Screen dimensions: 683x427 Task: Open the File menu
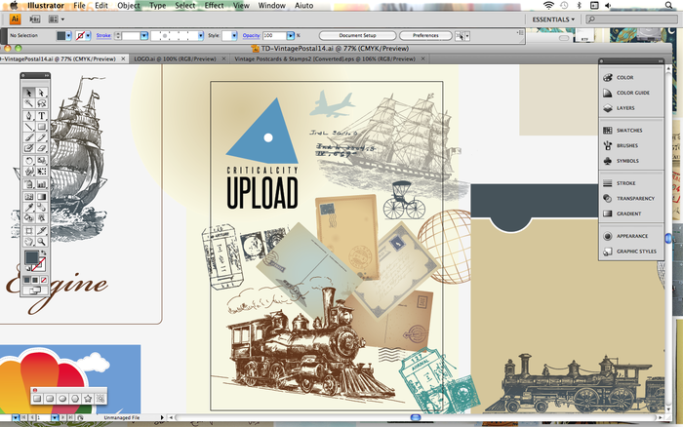point(79,6)
